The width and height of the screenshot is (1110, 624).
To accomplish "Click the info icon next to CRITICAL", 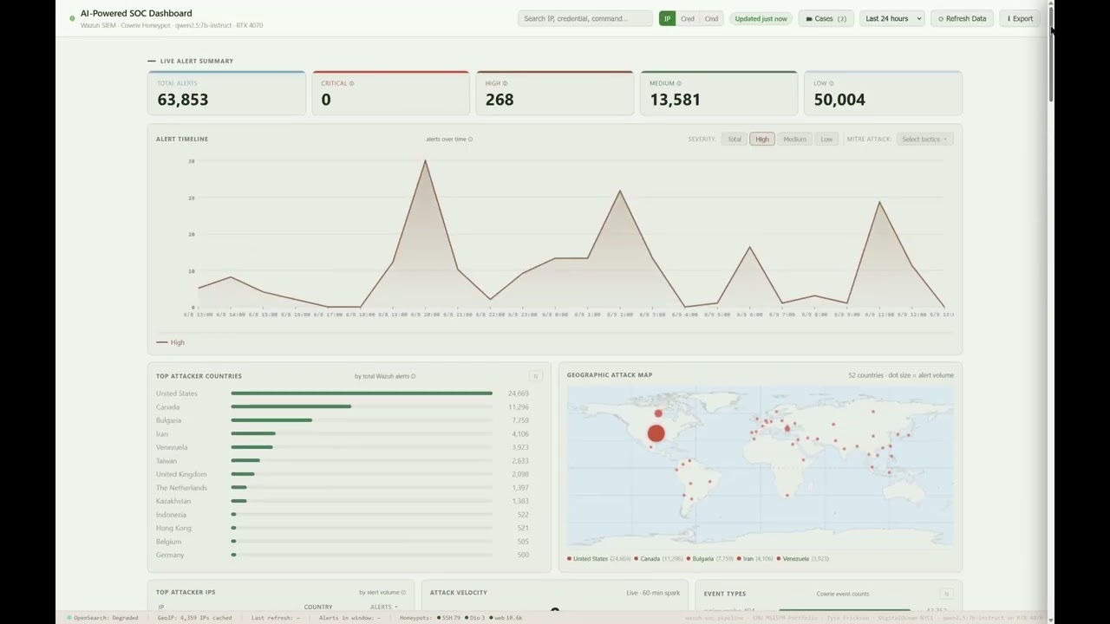I will pyautogui.click(x=351, y=83).
